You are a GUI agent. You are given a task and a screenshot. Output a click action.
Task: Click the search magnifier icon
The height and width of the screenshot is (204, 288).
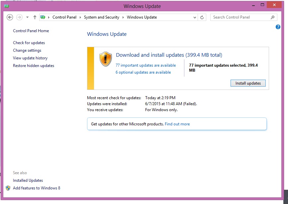(273, 17)
